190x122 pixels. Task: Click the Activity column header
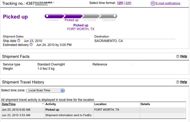click(x=51, y=104)
